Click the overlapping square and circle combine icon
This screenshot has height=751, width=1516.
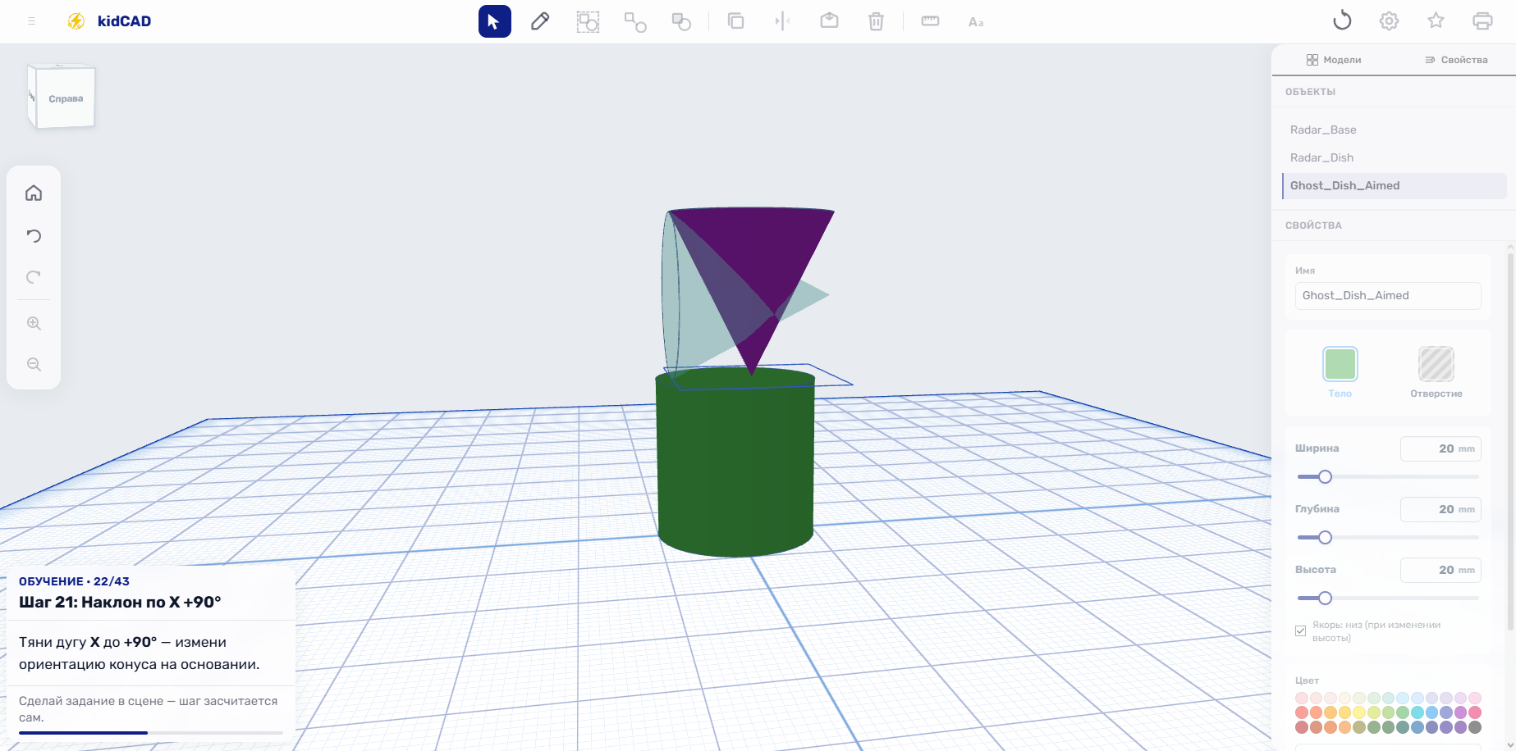point(681,21)
